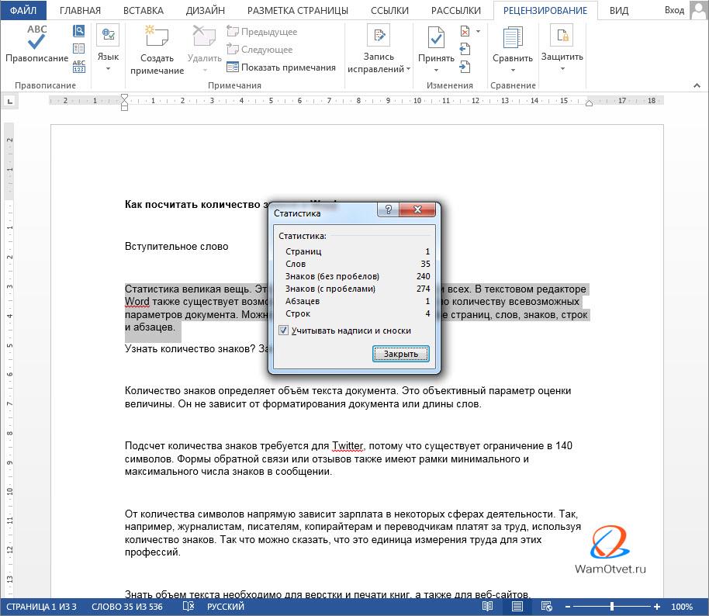The height and width of the screenshot is (616, 709).
Task: Switch to the ВИД tab
Action: [x=619, y=10]
